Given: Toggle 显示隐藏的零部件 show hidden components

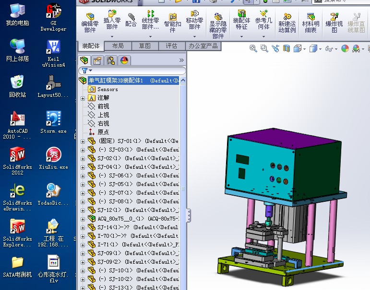Looking at the screenshot, I should point(218,25).
